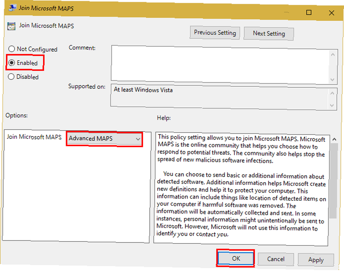Click inside the Comment text box
The width and height of the screenshot is (344, 271).
coord(221,65)
